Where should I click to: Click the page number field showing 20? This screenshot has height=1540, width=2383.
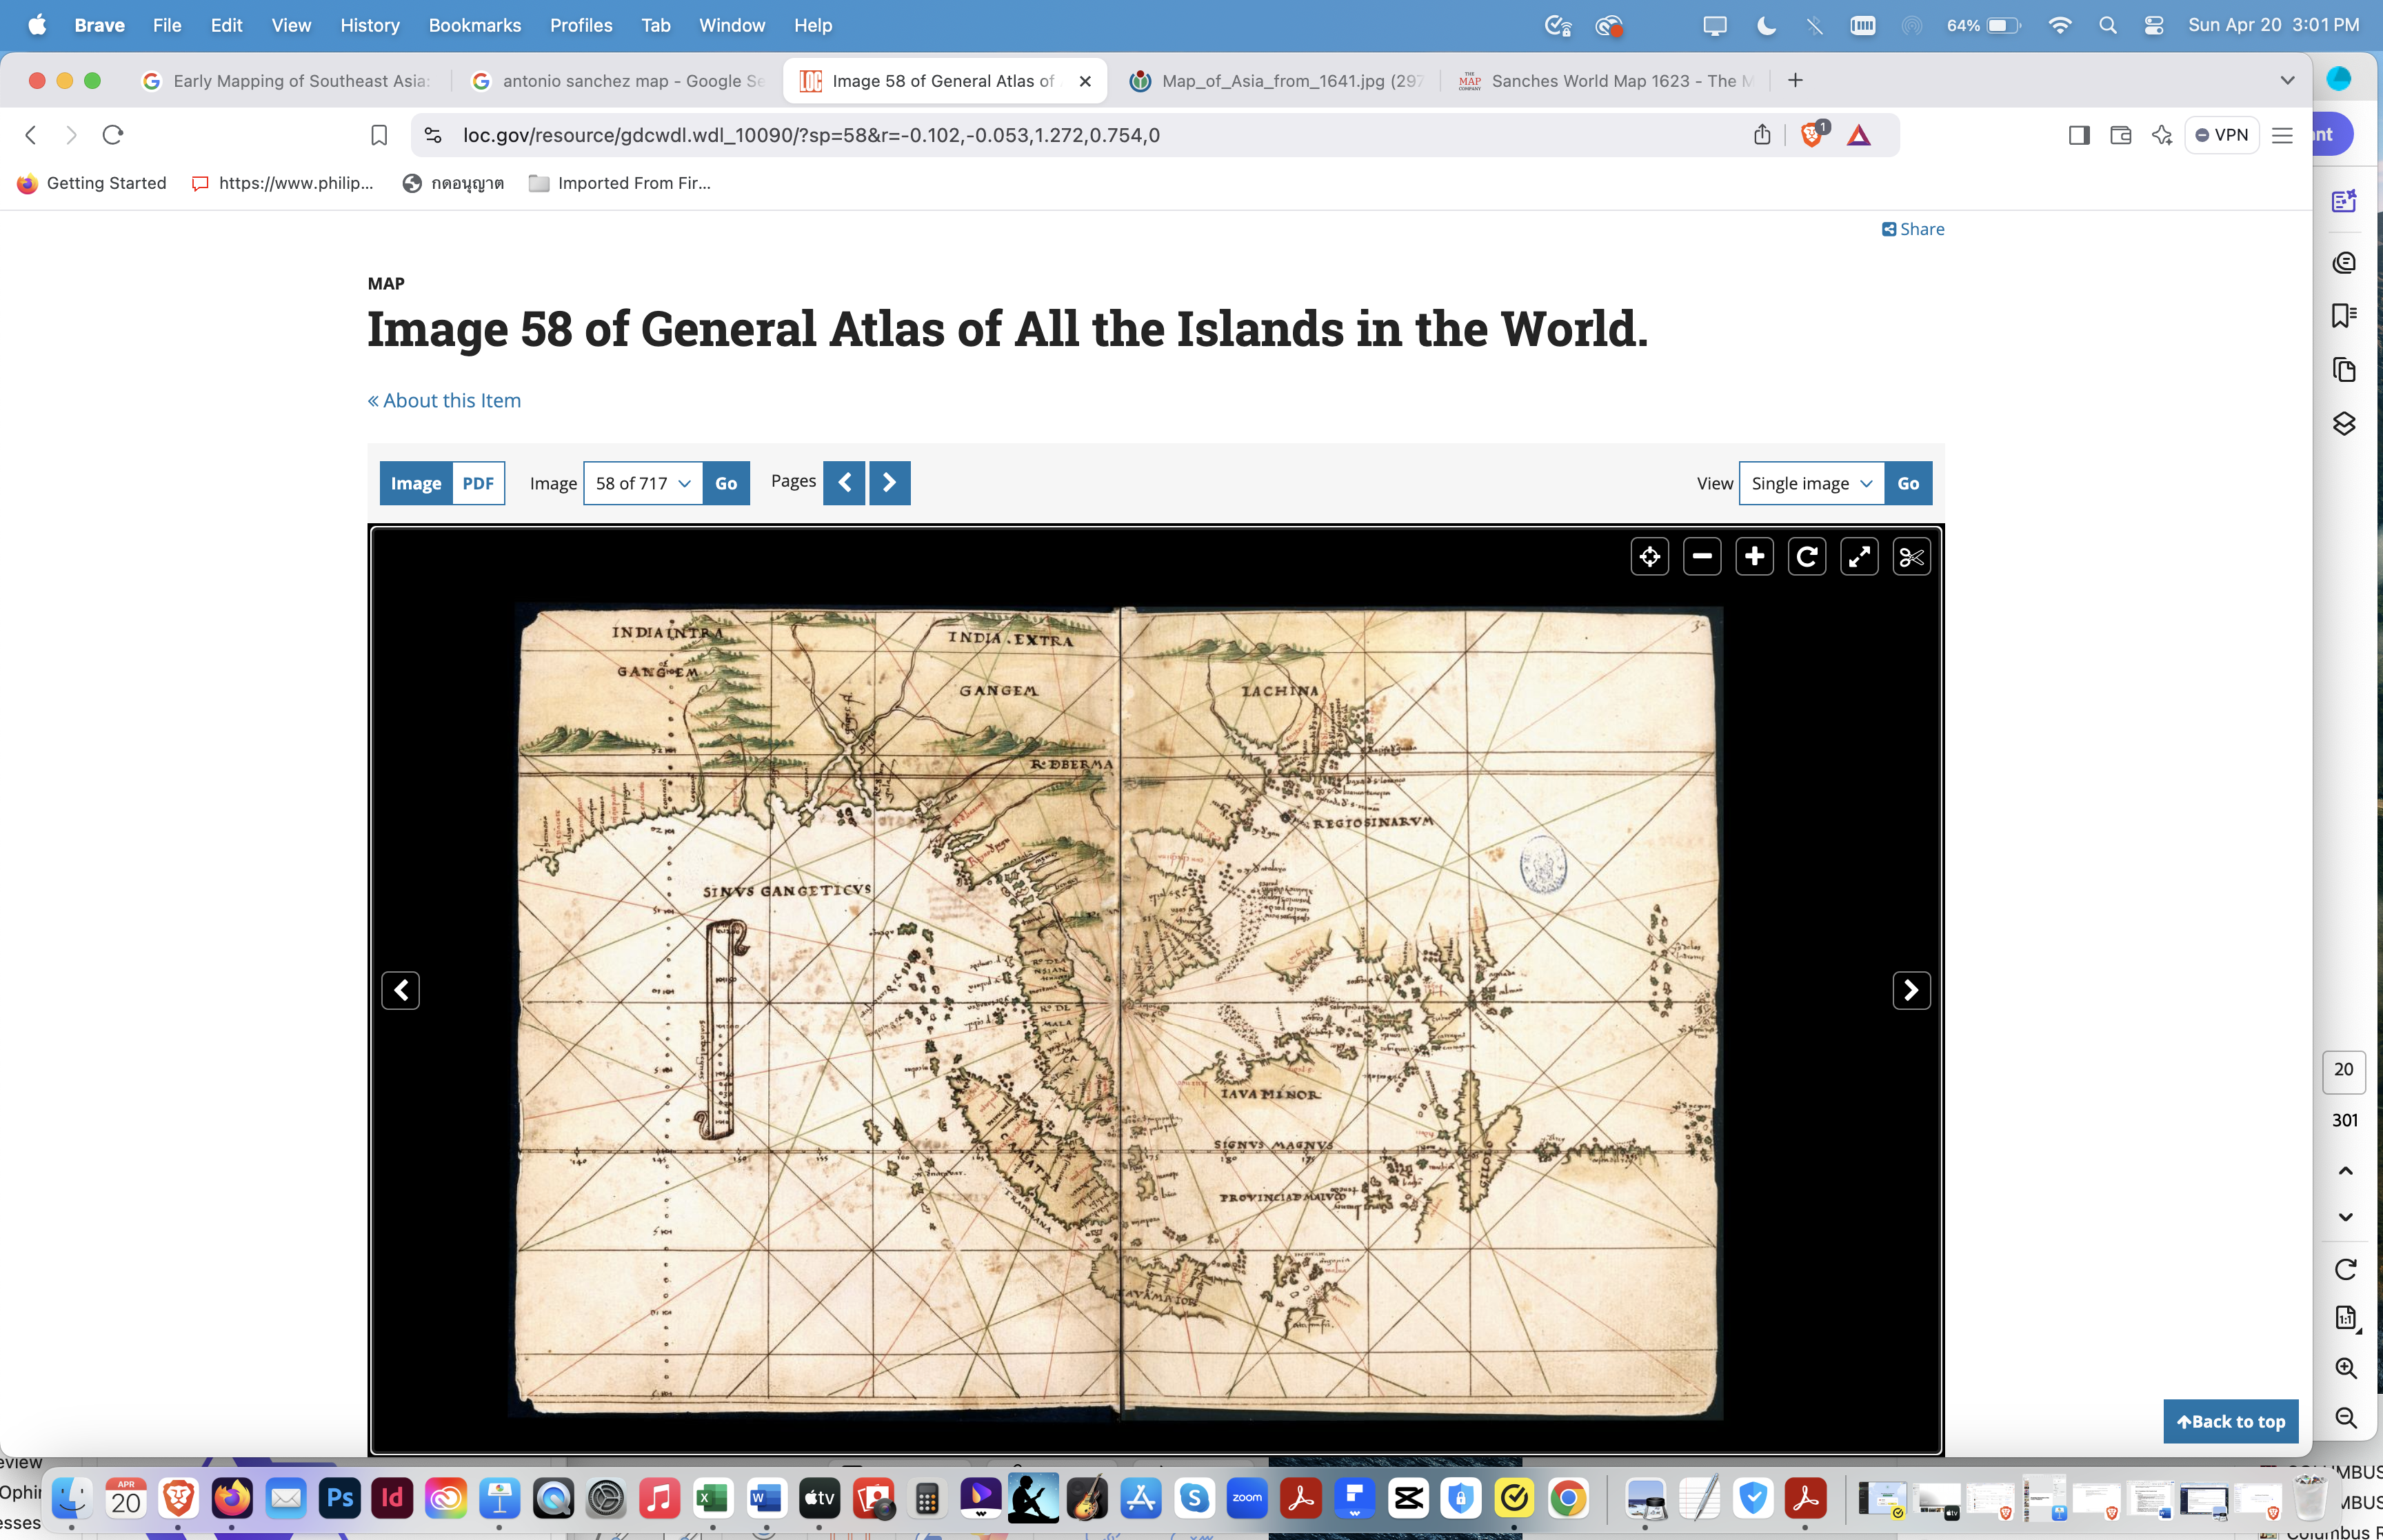2343,1070
